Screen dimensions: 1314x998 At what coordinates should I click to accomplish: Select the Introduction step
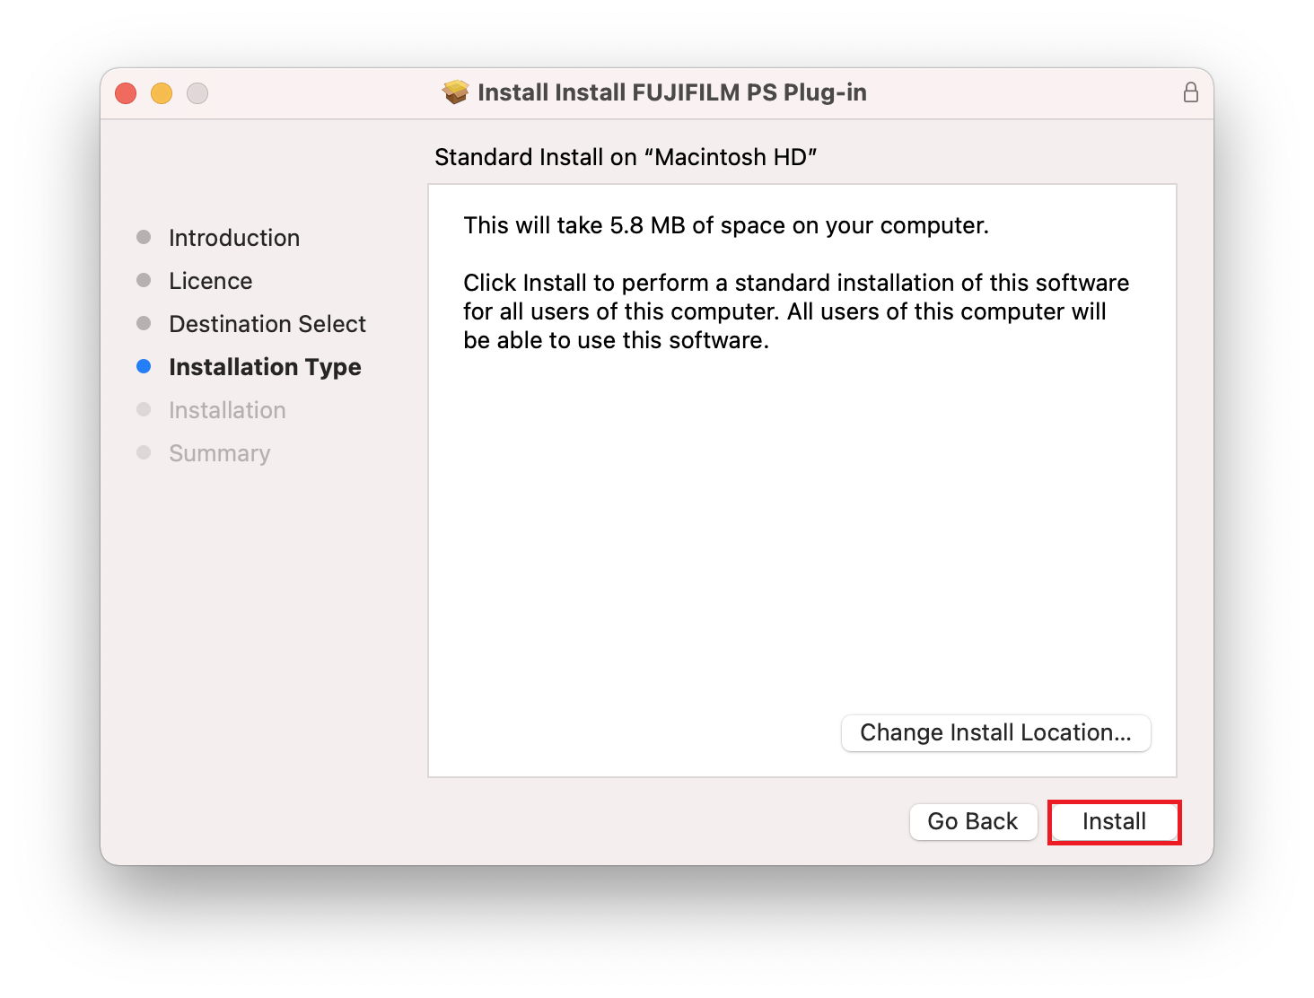(234, 238)
